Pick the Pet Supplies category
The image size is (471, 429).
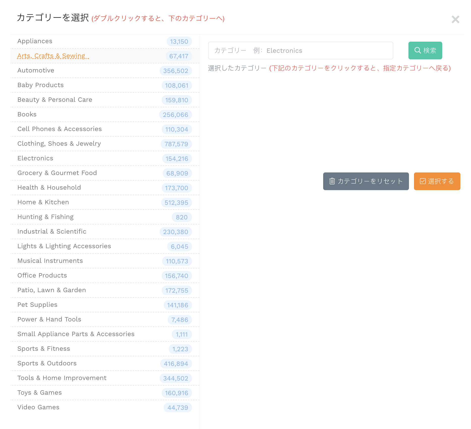tap(105, 305)
